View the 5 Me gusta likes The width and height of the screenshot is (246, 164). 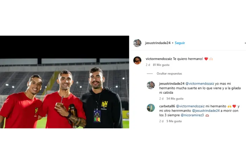[174, 121]
